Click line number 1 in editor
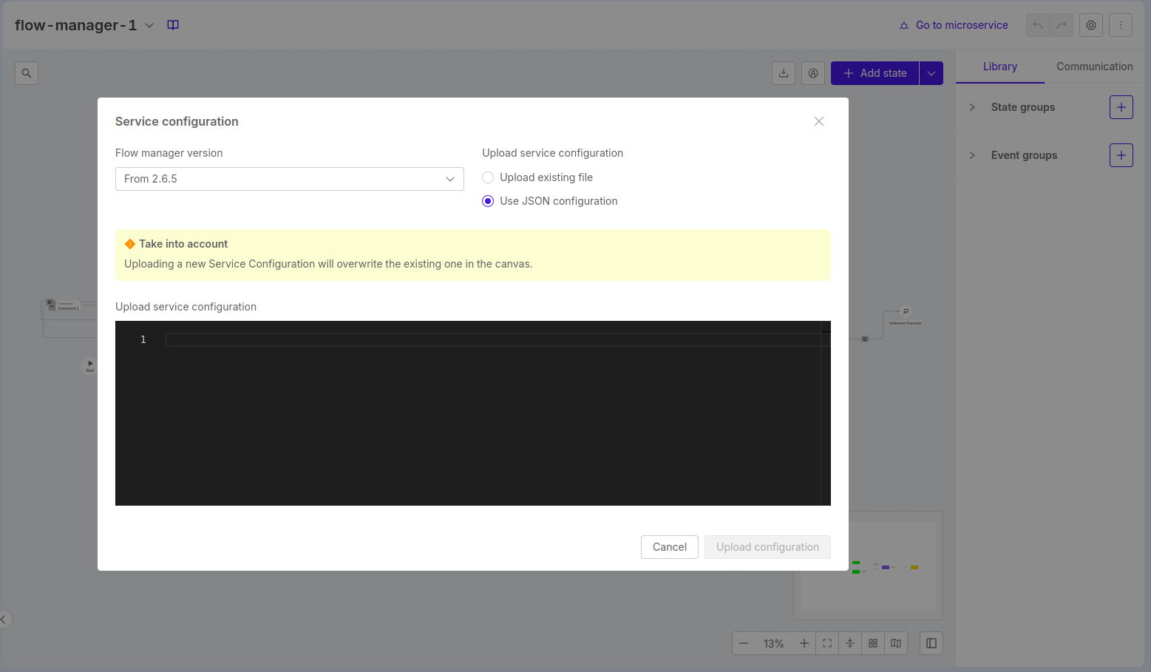The height and width of the screenshot is (672, 1151). (143, 339)
